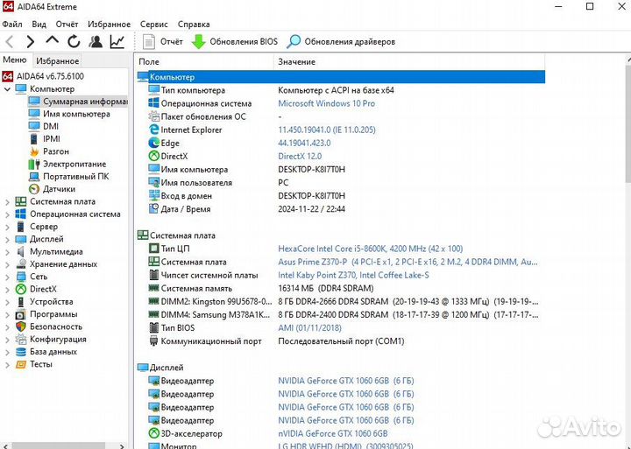This screenshot has height=449, width=631.
Task: Click the Датчики gauge icon
Action: pos(34,189)
